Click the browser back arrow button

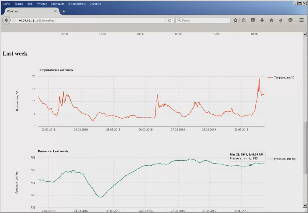tap(7, 20)
